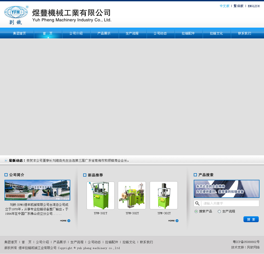
Task: Switch language to 繁体版
Action: (x=238, y=6)
